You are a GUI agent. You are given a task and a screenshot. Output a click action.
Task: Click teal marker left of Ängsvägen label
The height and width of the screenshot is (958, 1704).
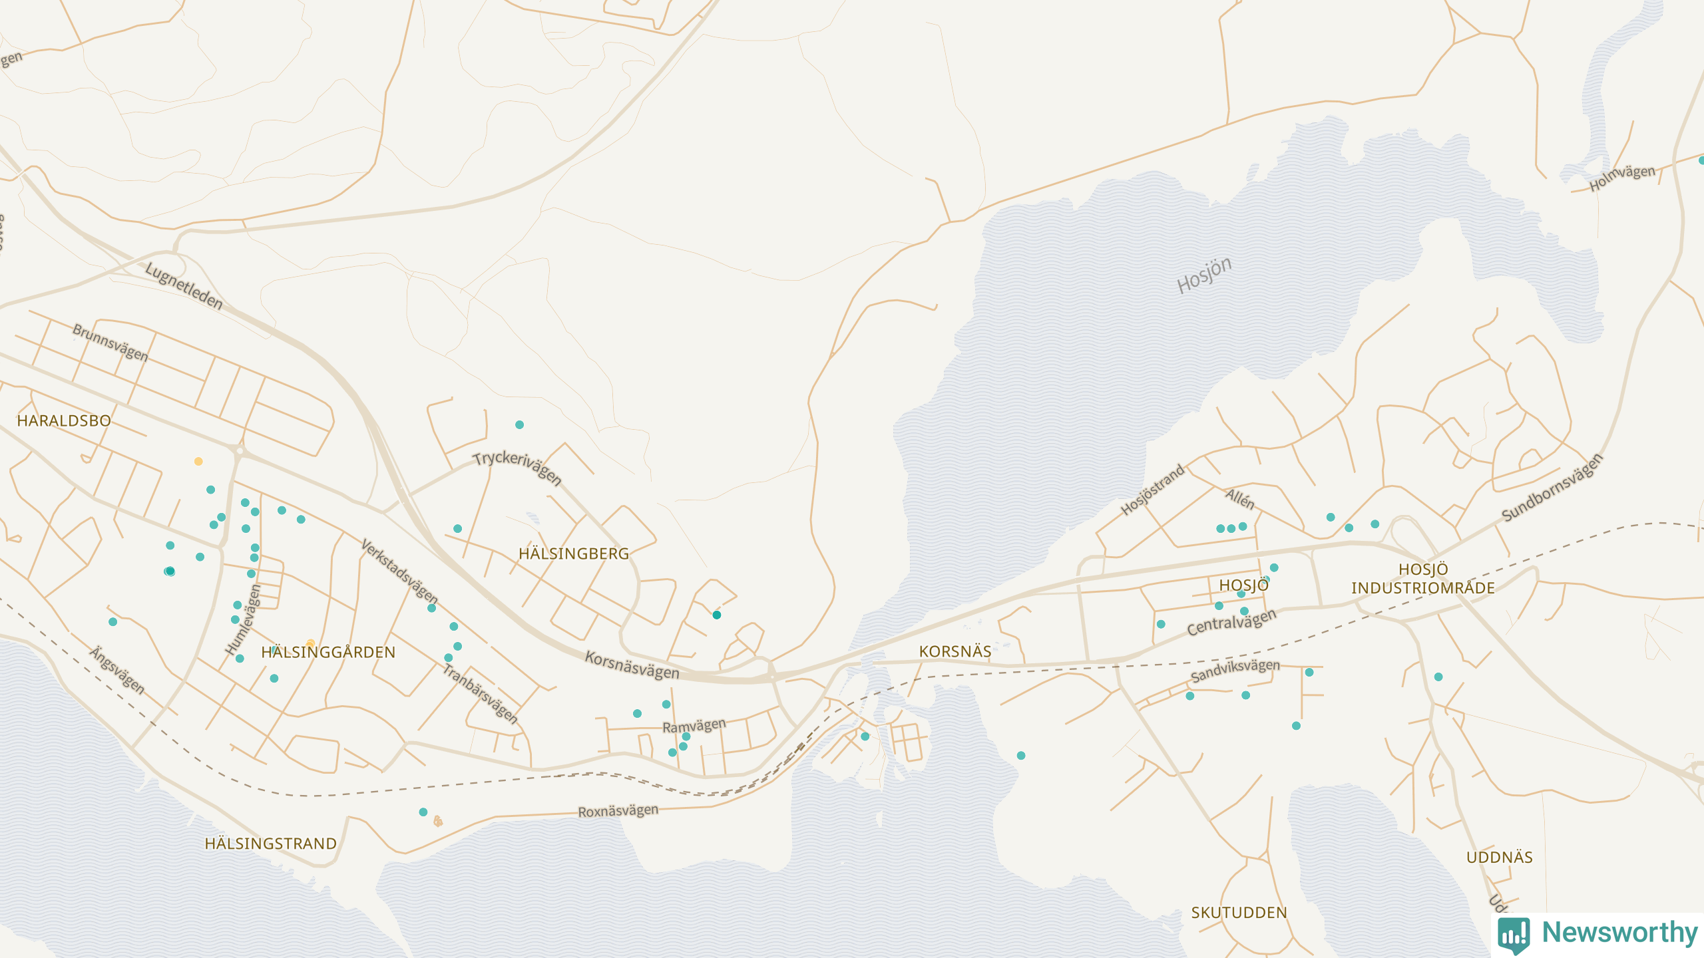click(x=113, y=622)
